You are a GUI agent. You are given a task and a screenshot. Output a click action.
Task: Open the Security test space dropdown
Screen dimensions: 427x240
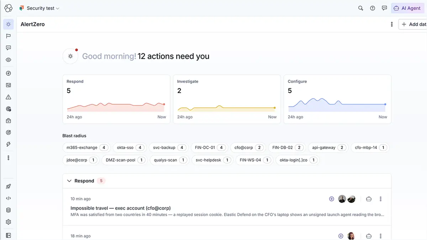click(x=39, y=8)
